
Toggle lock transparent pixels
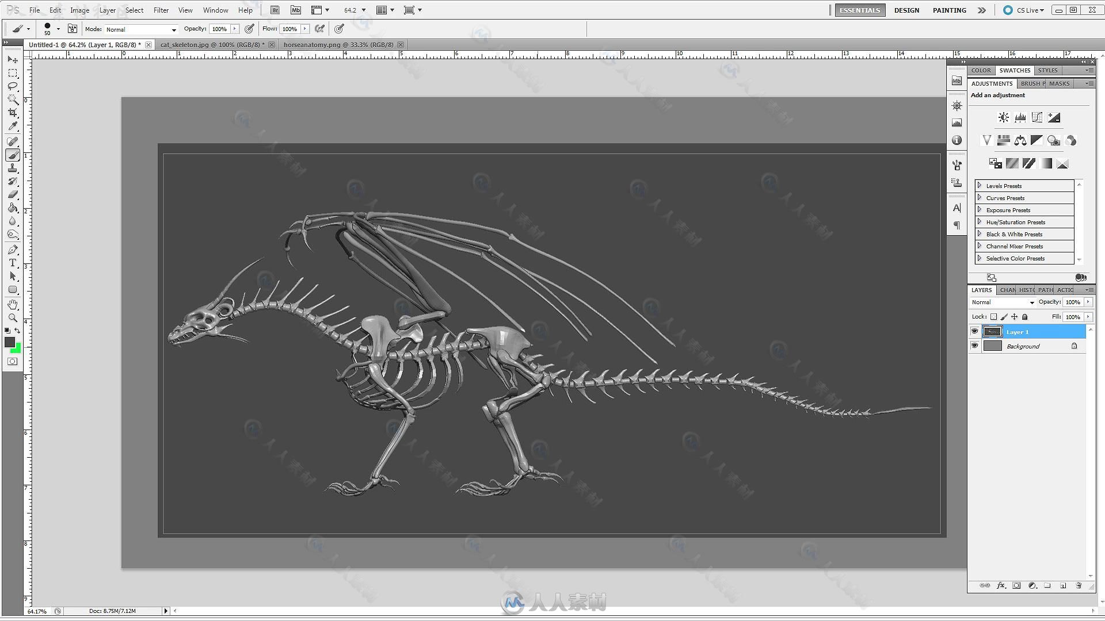[x=993, y=317]
